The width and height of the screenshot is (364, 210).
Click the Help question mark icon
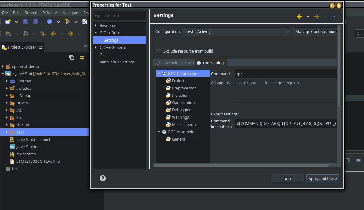pos(103,178)
